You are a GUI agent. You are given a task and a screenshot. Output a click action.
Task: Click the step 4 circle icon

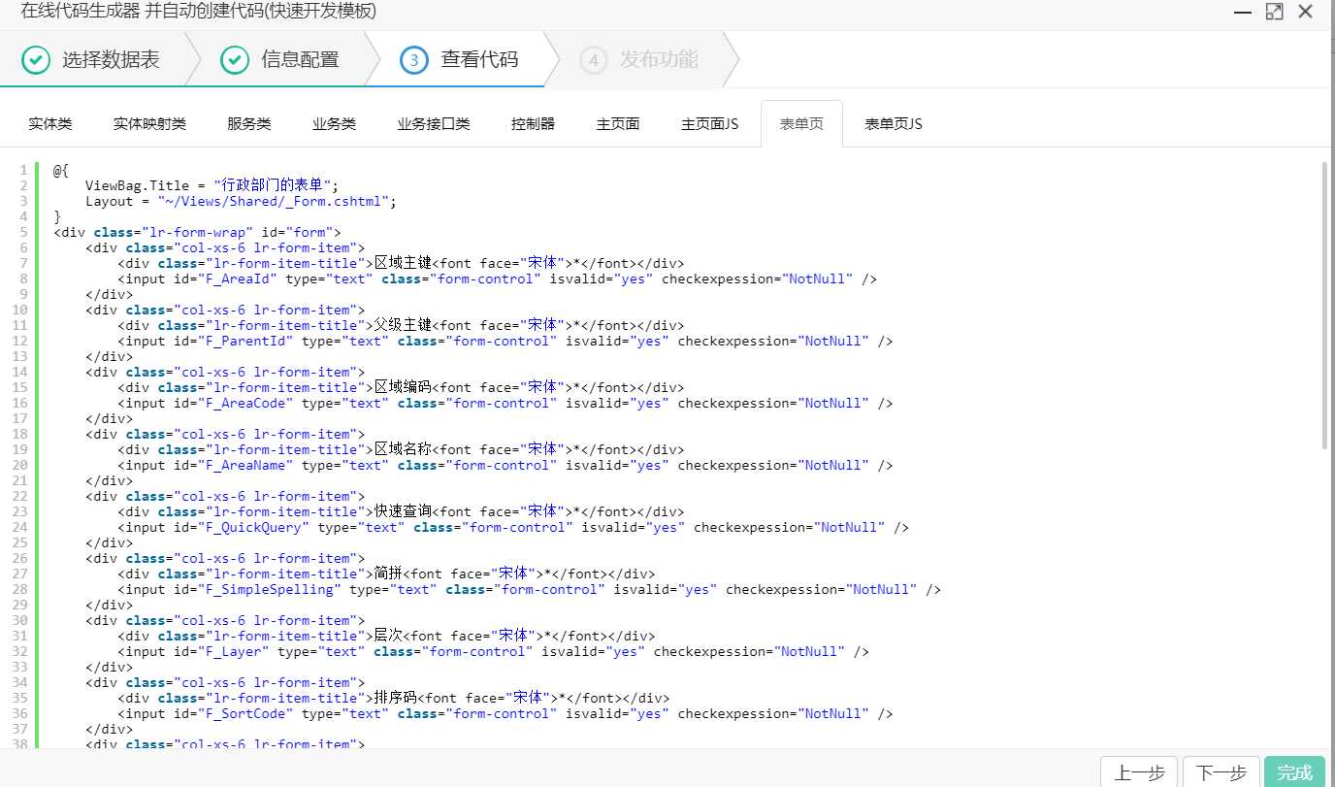pyautogui.click(x=594, y=60)
